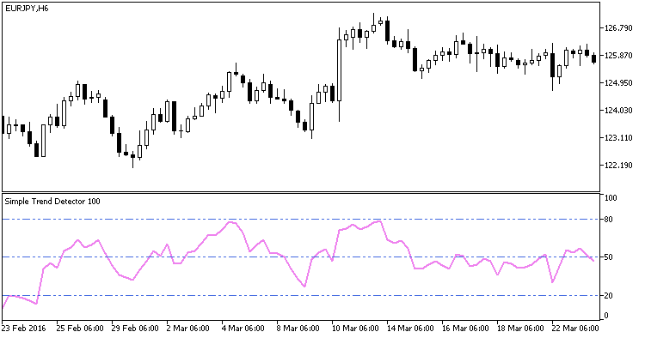Click the indicator scale value 20
The image size is (645, 338).
coord(608,296)
